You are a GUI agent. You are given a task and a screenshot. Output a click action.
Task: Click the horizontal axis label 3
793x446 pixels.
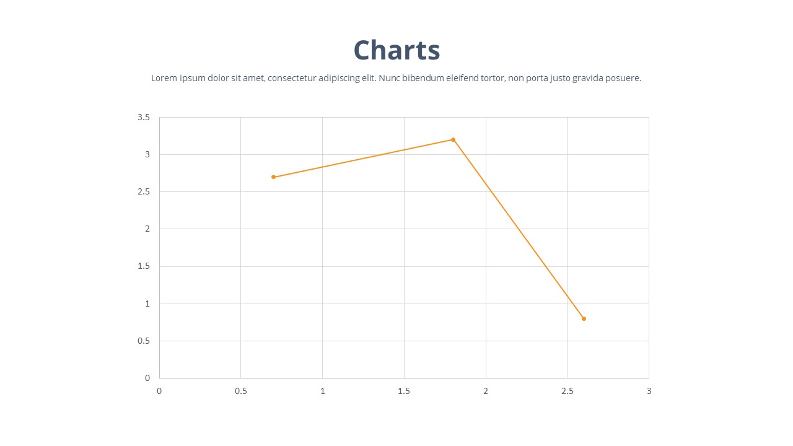click(x=649, y=391)
